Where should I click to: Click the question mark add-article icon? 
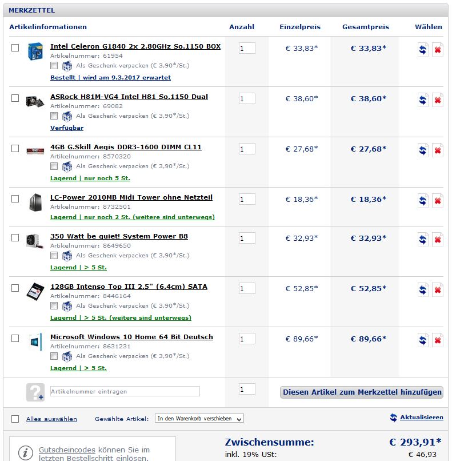click(x=35, y=392)
